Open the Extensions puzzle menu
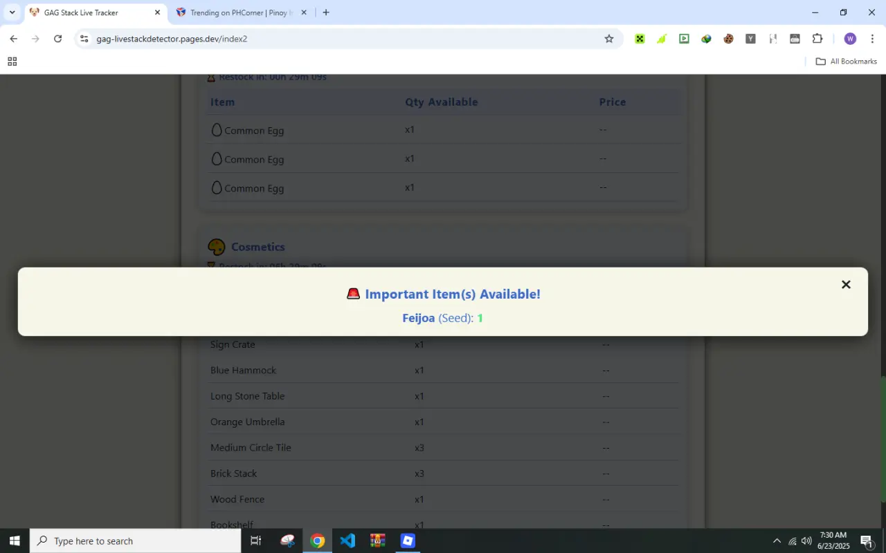 [x=817, y=39]
